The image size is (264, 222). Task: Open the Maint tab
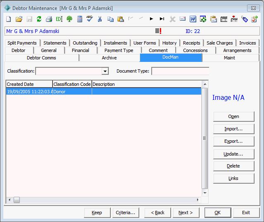(x=229, y=58)
